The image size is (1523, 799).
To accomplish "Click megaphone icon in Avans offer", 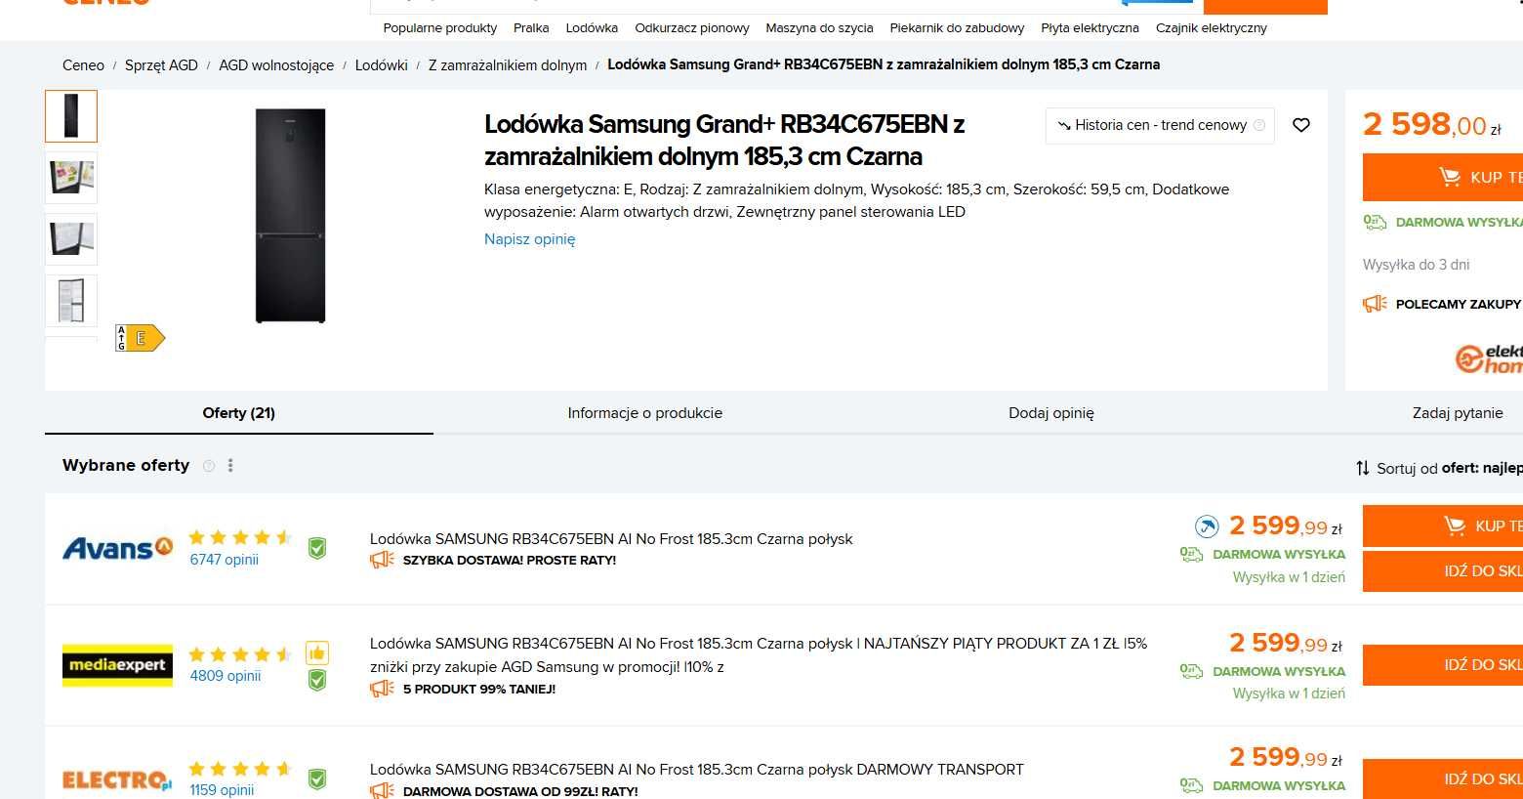I will click(382, 561).
